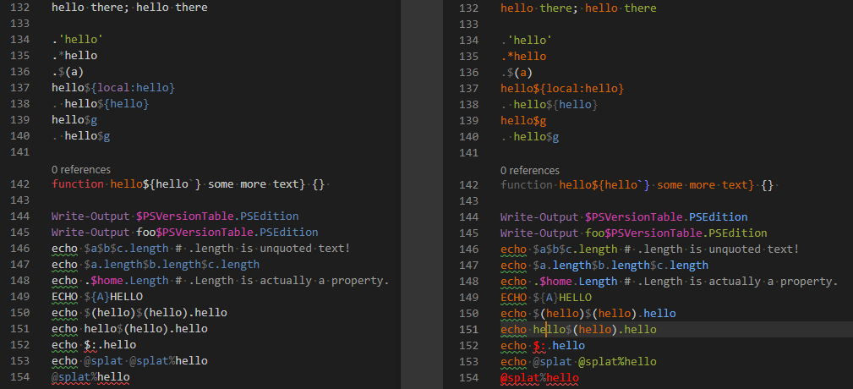
Task: Click line number 154 in left pane gutter
Action: [x=19, y=376]
